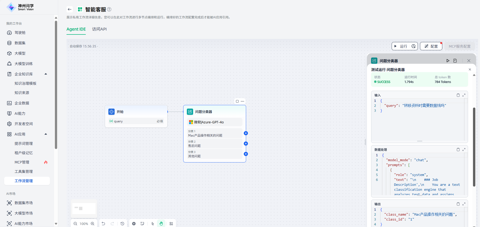The width and height of the screenshot is (480, 227).
Task: Open the 配置 settings button
Action: (431, 46)
